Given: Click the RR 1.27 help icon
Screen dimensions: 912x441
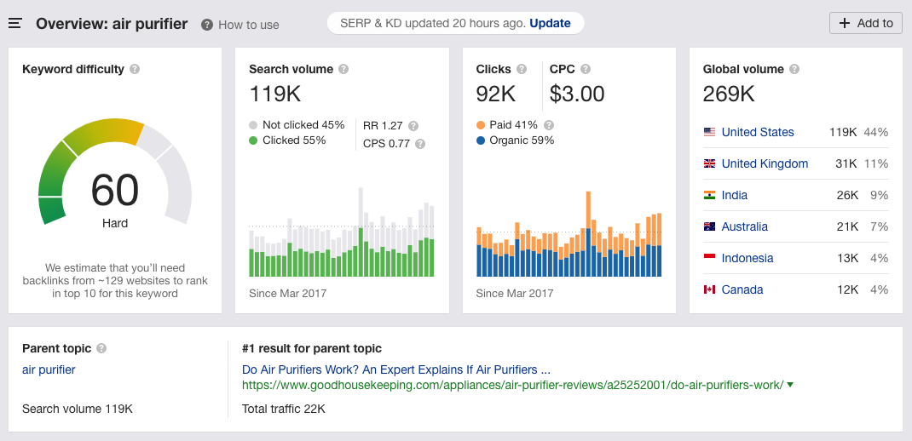Looking at the screenshot, I should [413, 125].
